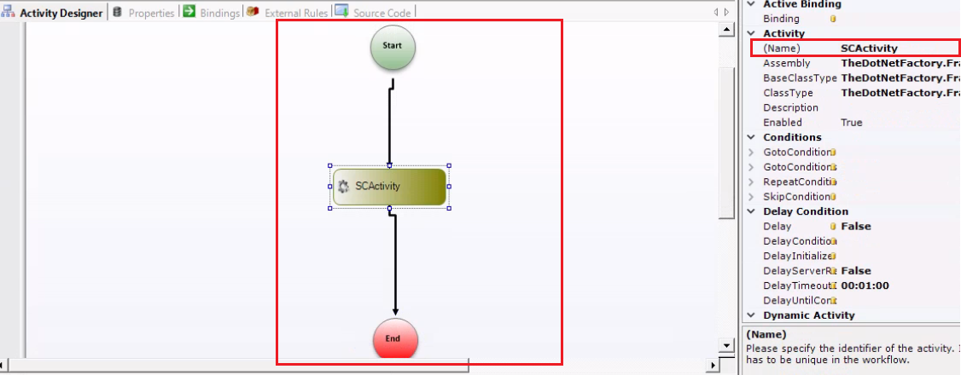
Task: Click the DelayCondition yellow binding marker
Action: [x=834, y=241]
